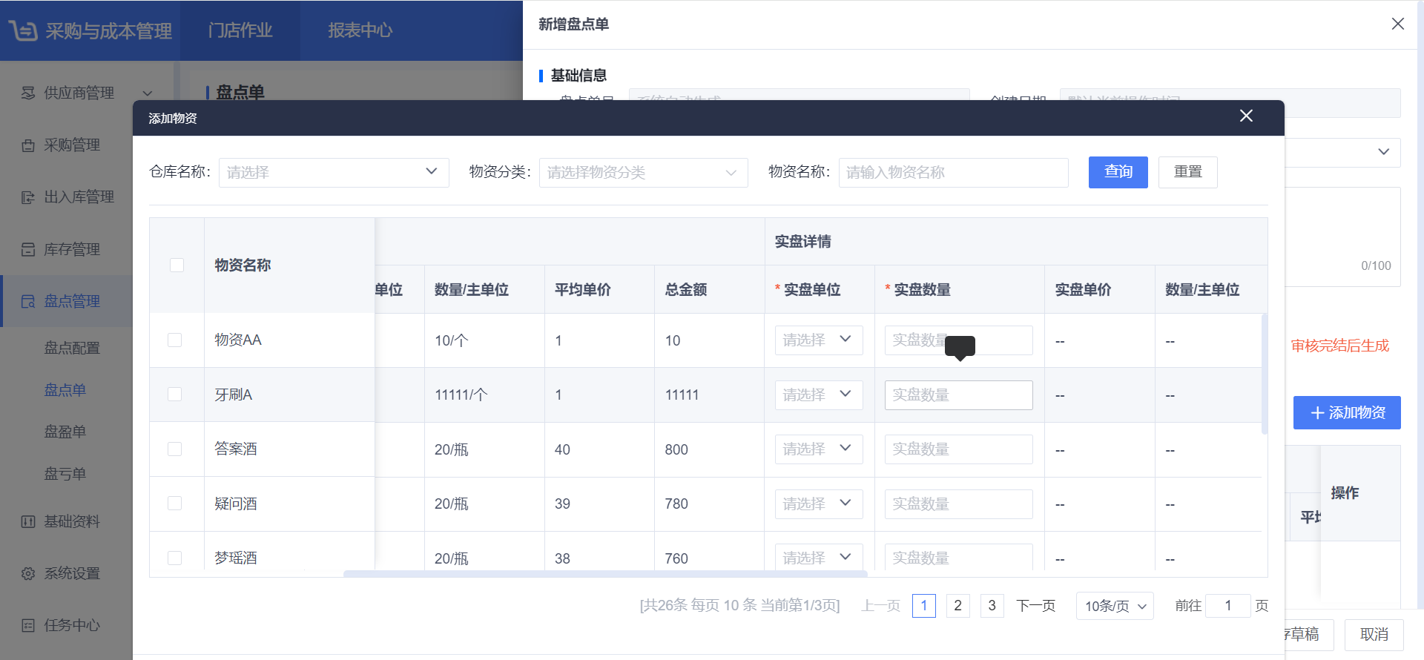Open 实盘单位 dropdown for 疑问酒
Viewport: 1424px width, 660px height.
pos(819,504)
